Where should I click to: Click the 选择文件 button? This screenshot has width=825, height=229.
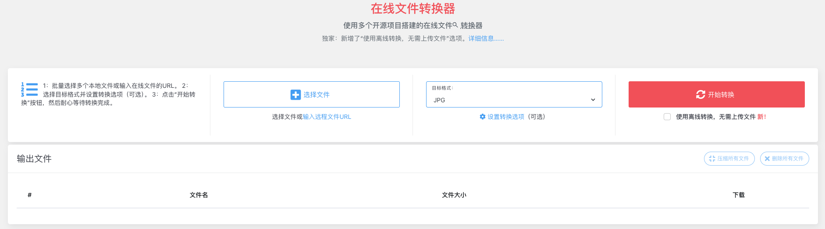(311, 94)
